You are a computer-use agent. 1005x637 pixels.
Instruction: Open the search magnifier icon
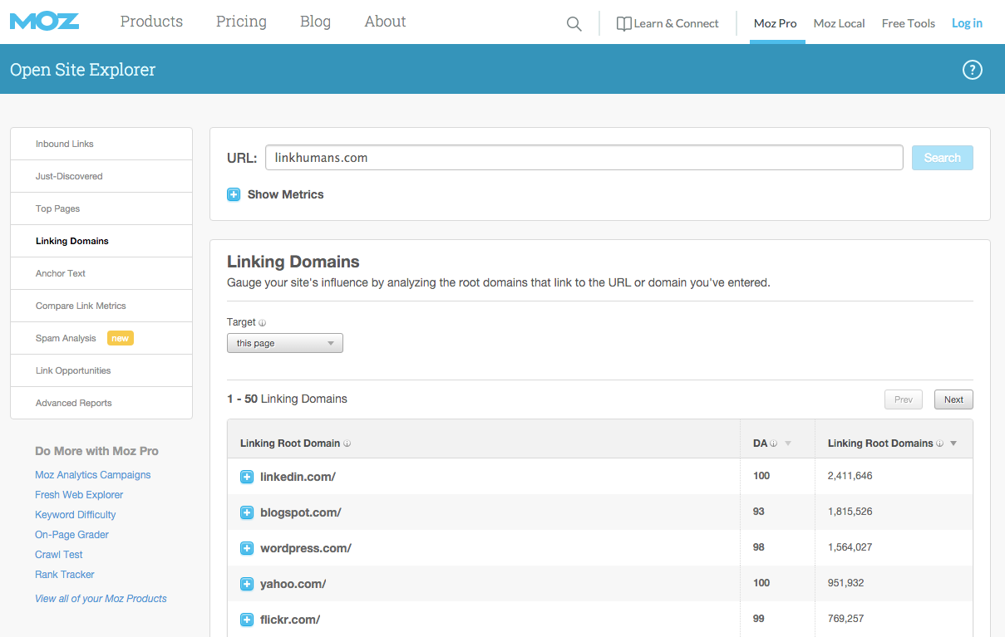click(x=574, y=24)
